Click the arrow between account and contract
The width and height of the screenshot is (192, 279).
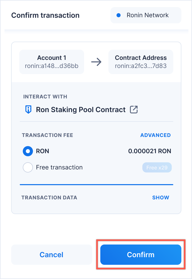(x=96, y=62)
